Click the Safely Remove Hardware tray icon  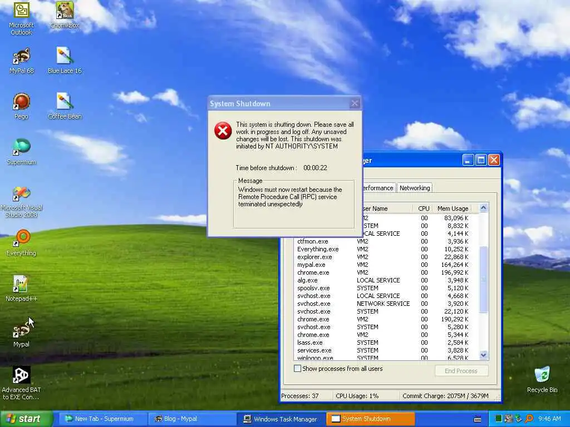coord(518,419)
